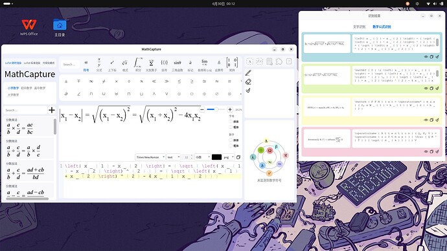Click the clear brush tool
The height and width of the screenshot is (251, 447).
(x=248, y=90)
